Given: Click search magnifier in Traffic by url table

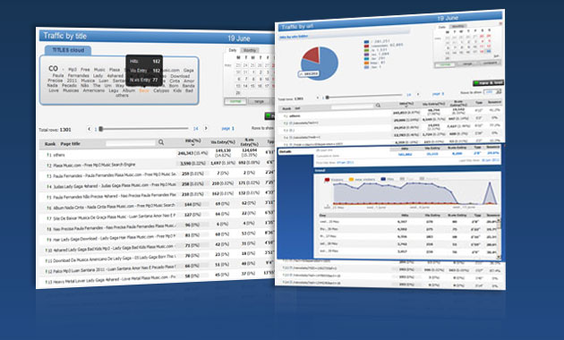Looking at the screenshot, I should [x=378, y=106].
